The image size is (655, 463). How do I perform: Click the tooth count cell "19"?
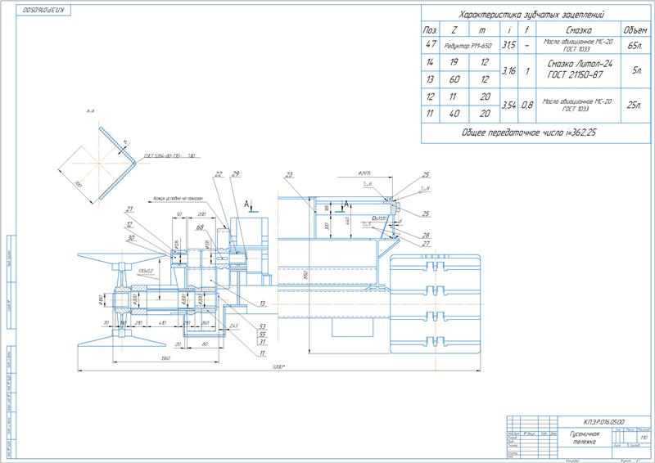tap(454, 62)
